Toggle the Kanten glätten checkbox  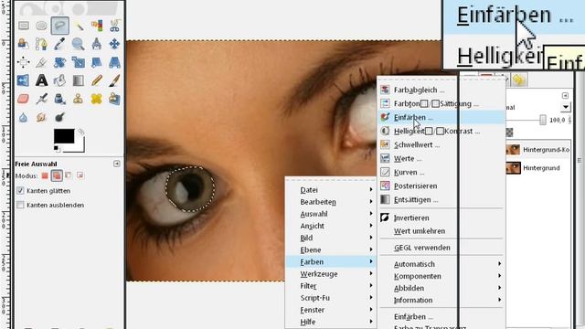pos(20,191)
